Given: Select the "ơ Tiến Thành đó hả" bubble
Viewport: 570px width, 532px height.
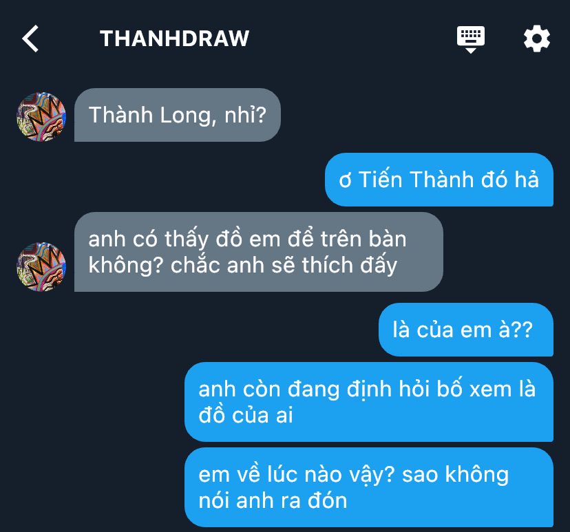Looking at the screenshot, I should (x=439, y=180).
